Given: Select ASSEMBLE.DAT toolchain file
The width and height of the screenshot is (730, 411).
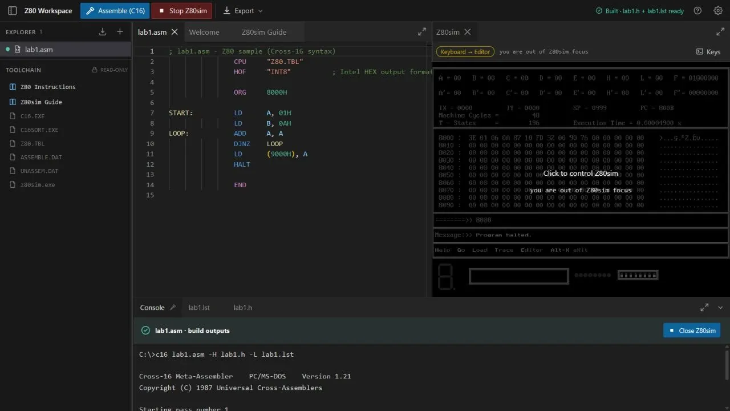Looking at the screenshot, I should (x=41, y=157).
